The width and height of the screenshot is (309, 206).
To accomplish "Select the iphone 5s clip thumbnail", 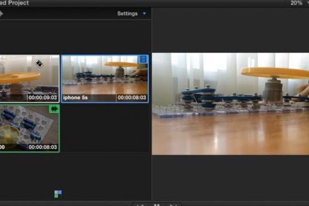I will pyautogui.click(x=105, y=79).
